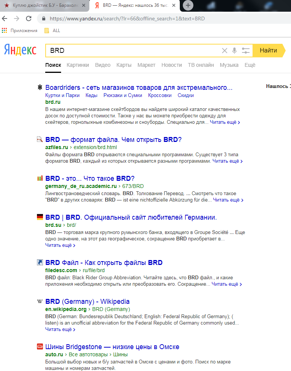Expand Читать ещё in azfiles snippet
Viewport: 291px width, 371px height.
(x=227, y=161)
